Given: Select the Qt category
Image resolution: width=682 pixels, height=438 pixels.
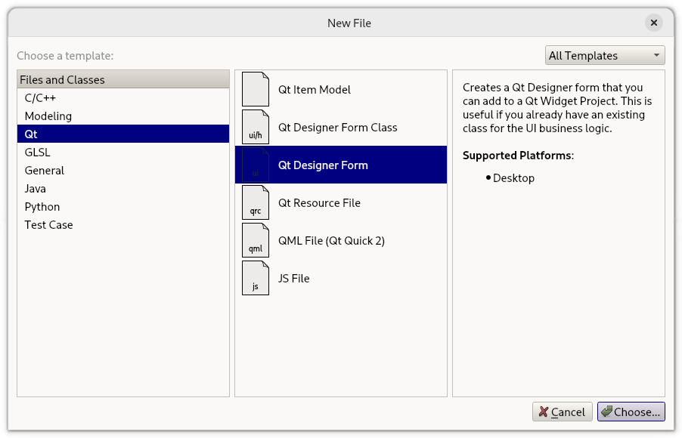Looking at the screenshot, I should (123, 134).
